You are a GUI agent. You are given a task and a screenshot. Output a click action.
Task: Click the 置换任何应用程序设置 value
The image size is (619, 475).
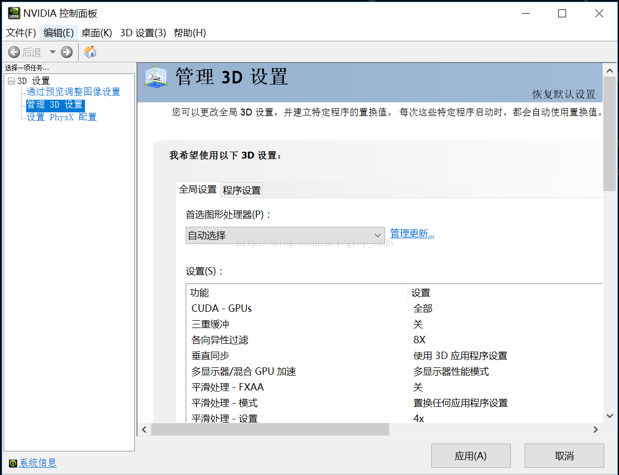pos(460,403)
